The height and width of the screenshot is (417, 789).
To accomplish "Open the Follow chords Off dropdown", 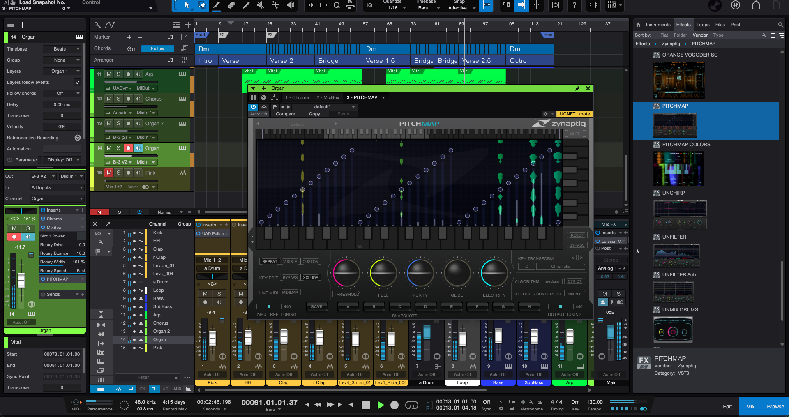I will [62, 93].
